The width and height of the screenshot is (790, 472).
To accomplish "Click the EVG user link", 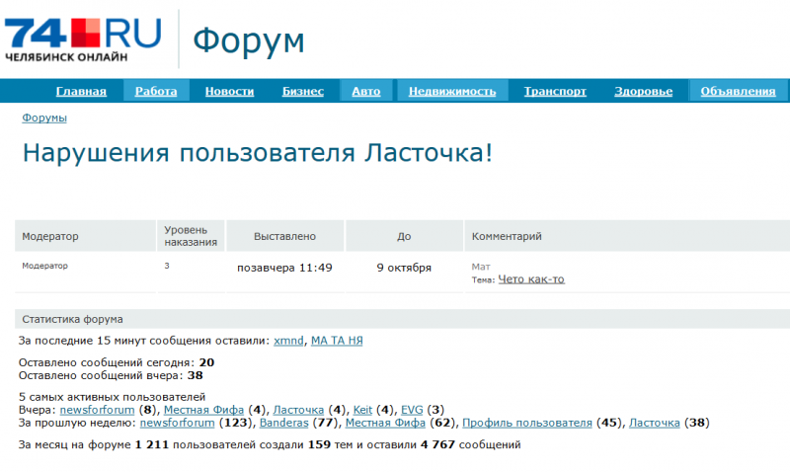I will pyautogui.click(x=412, y=410).
